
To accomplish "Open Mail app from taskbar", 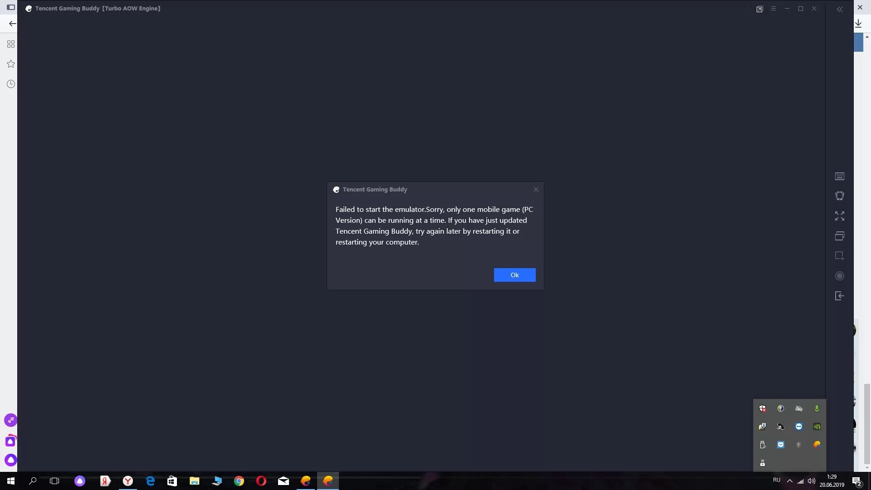I will click(x=284, y=481).
